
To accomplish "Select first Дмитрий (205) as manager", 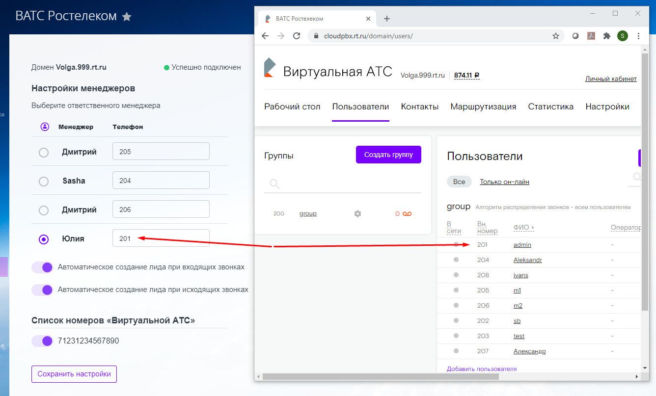I will 44,152.
